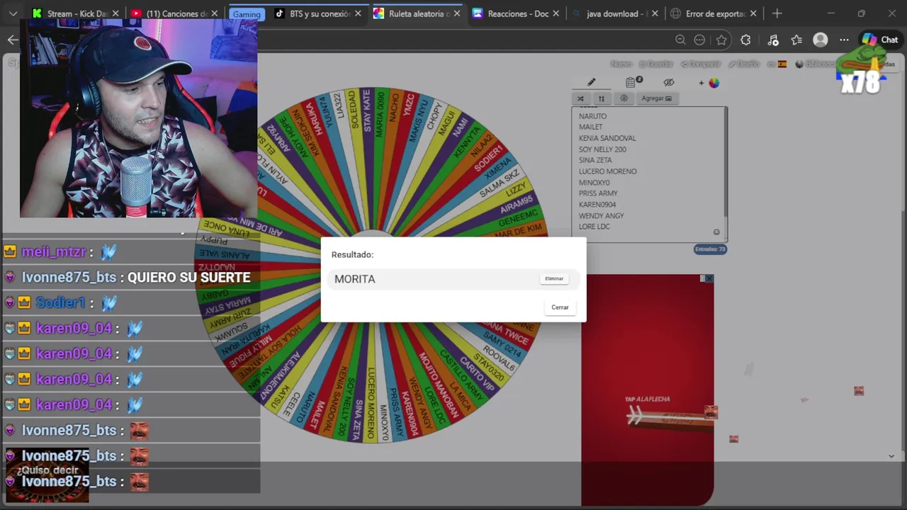907x510 pixels.
Task: Select WENDY ANGY in the entries list
Action: 601,216
